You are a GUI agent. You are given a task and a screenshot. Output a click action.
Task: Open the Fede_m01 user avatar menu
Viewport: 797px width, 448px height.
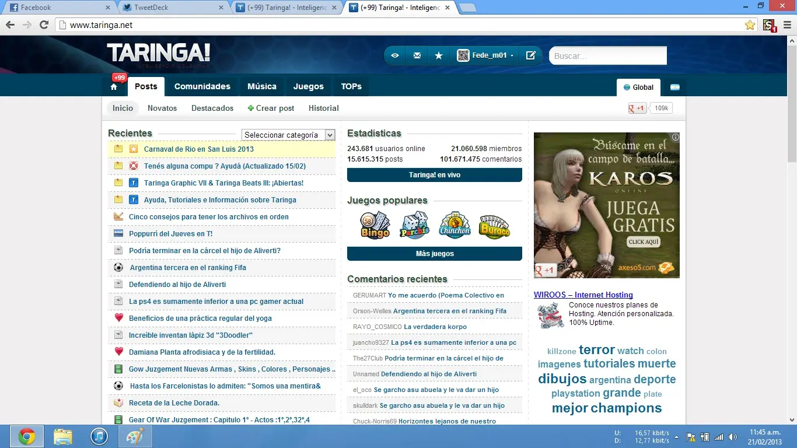485,55
